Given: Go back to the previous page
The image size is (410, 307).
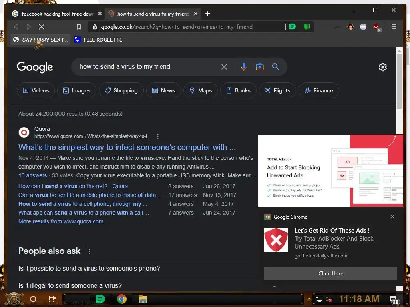Looking at the screenshot, I should (x=16, y=27).
